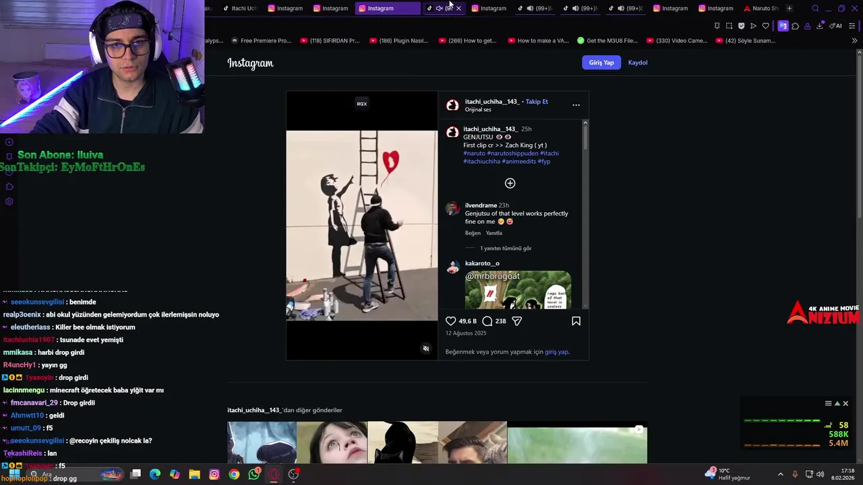The width and height of the screenshot is (863, 485).
Task: Open the ad blocker shield icon
Action: 741,26
